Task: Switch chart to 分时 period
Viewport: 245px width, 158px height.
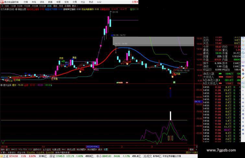Action: click(x=7, y=6)
